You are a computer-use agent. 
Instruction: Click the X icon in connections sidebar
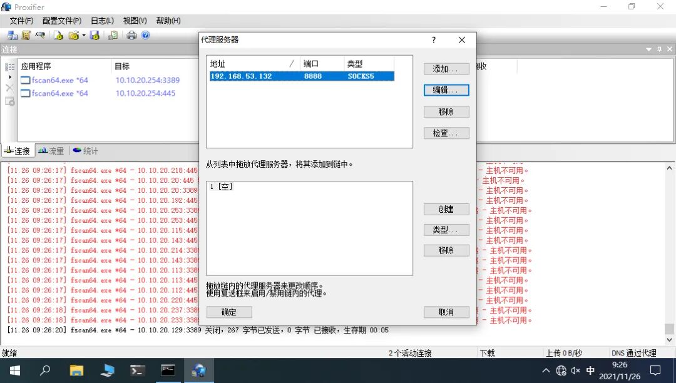pos(9,88)
